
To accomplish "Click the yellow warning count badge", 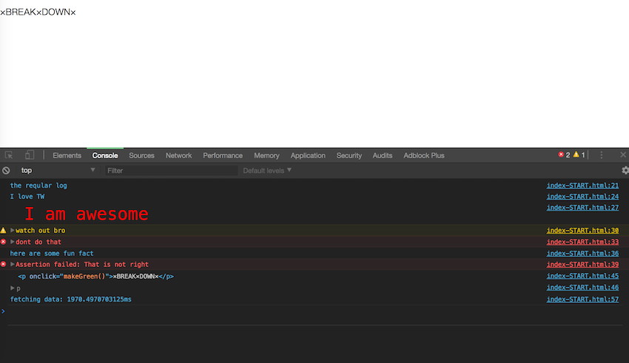I will 580,155.
